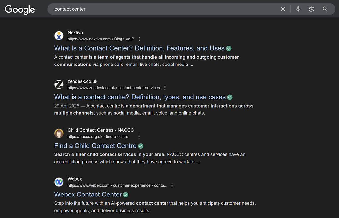This screenshot has height=218, width=339.
Task: Click the Google logo
Action: click(x=20, y=10)
